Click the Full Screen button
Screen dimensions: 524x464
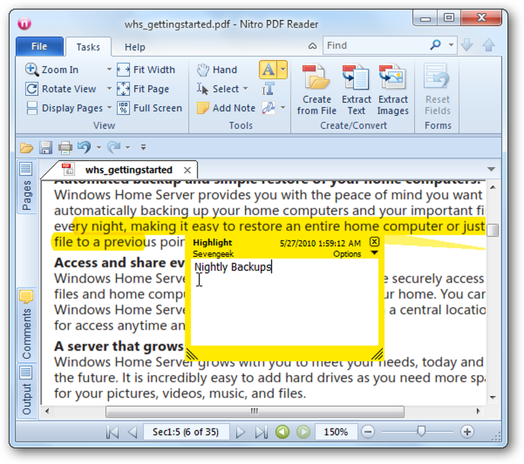pyautogui.click(x=149, y=108)
